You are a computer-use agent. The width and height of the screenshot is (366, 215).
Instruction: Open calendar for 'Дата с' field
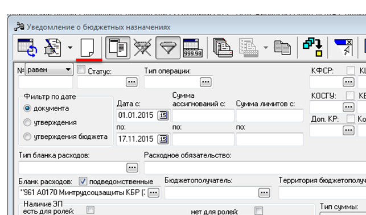coord(163,115)
